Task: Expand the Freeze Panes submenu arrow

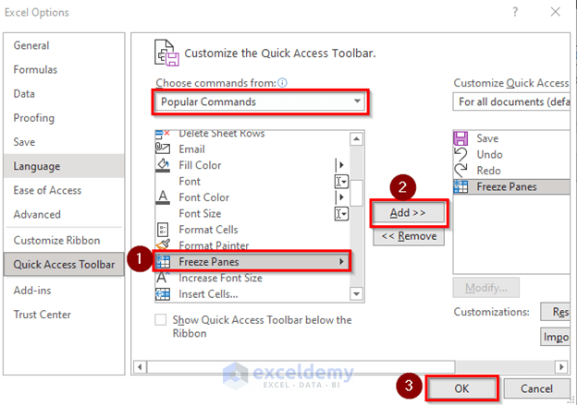Action: click(341, 262)
